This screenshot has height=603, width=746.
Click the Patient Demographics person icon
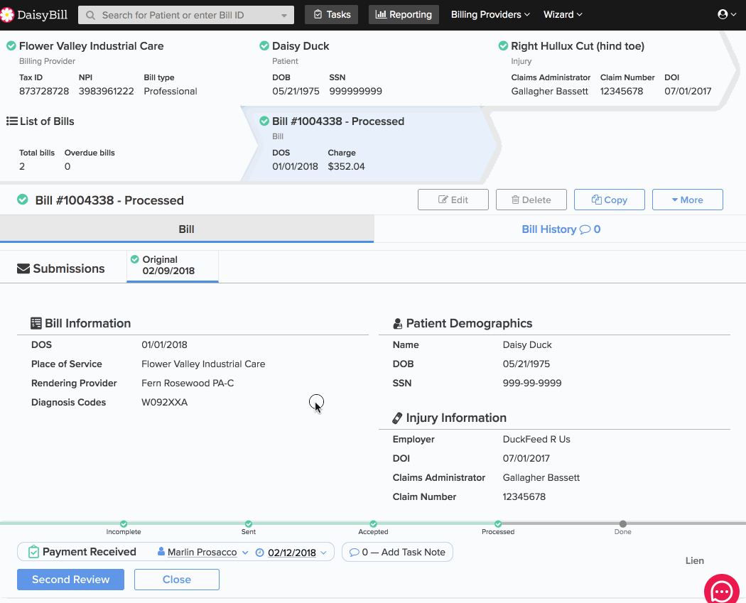click(398, 324)
